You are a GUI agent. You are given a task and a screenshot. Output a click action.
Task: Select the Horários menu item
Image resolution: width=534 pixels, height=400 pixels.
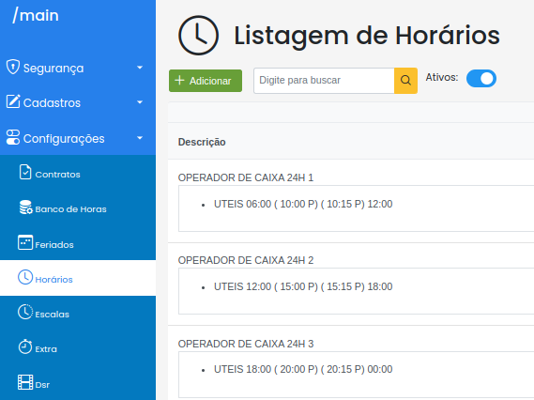click(78, 278)
